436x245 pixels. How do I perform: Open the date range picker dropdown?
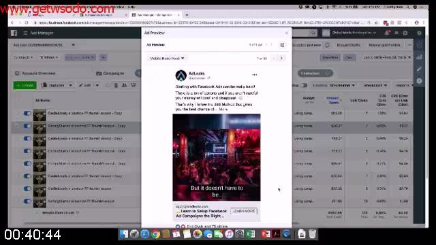click(x=388, y=57)
